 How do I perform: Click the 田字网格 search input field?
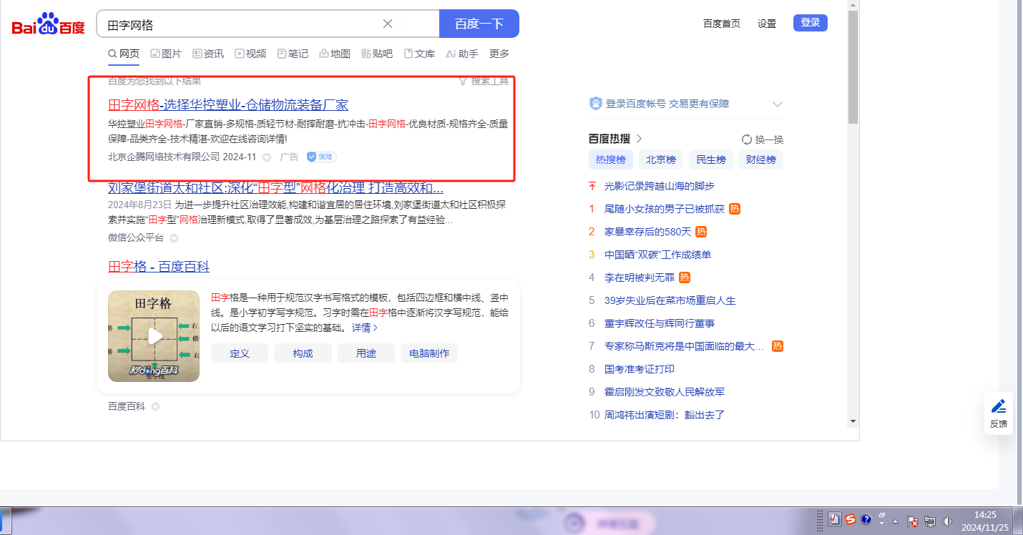(x=243, y=24)
